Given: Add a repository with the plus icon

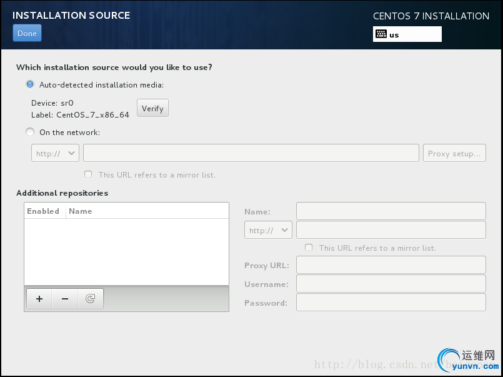Looking at the screenshot, I should pos(39,299).
